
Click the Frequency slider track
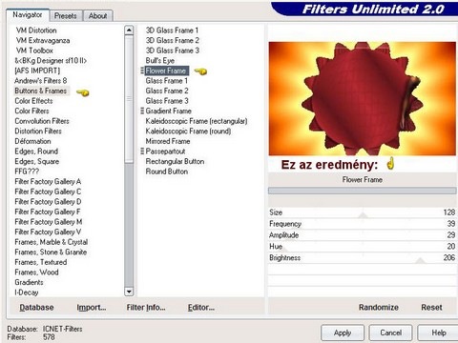[363, 224]
